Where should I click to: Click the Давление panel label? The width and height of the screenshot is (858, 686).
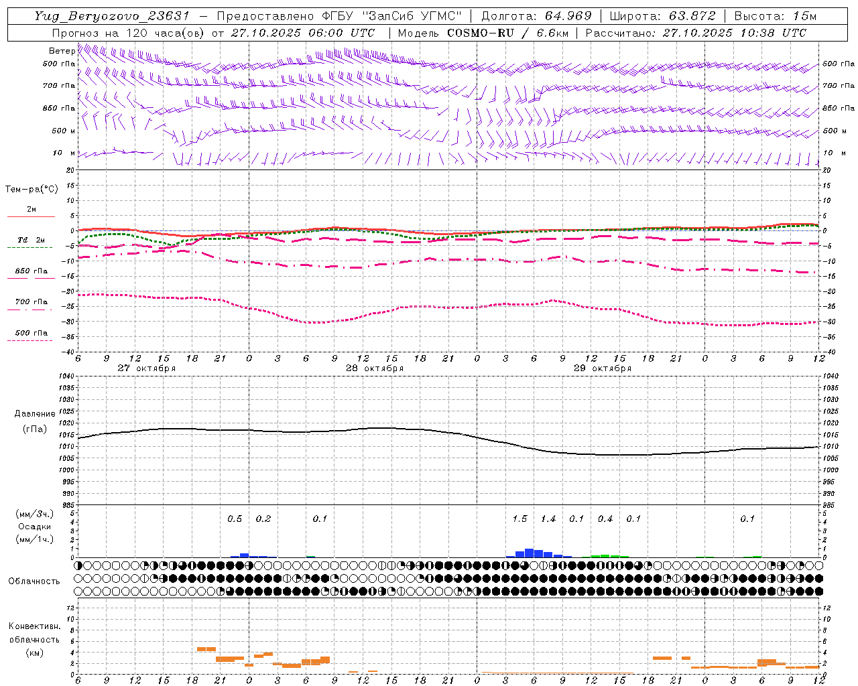tap(35, 414)
